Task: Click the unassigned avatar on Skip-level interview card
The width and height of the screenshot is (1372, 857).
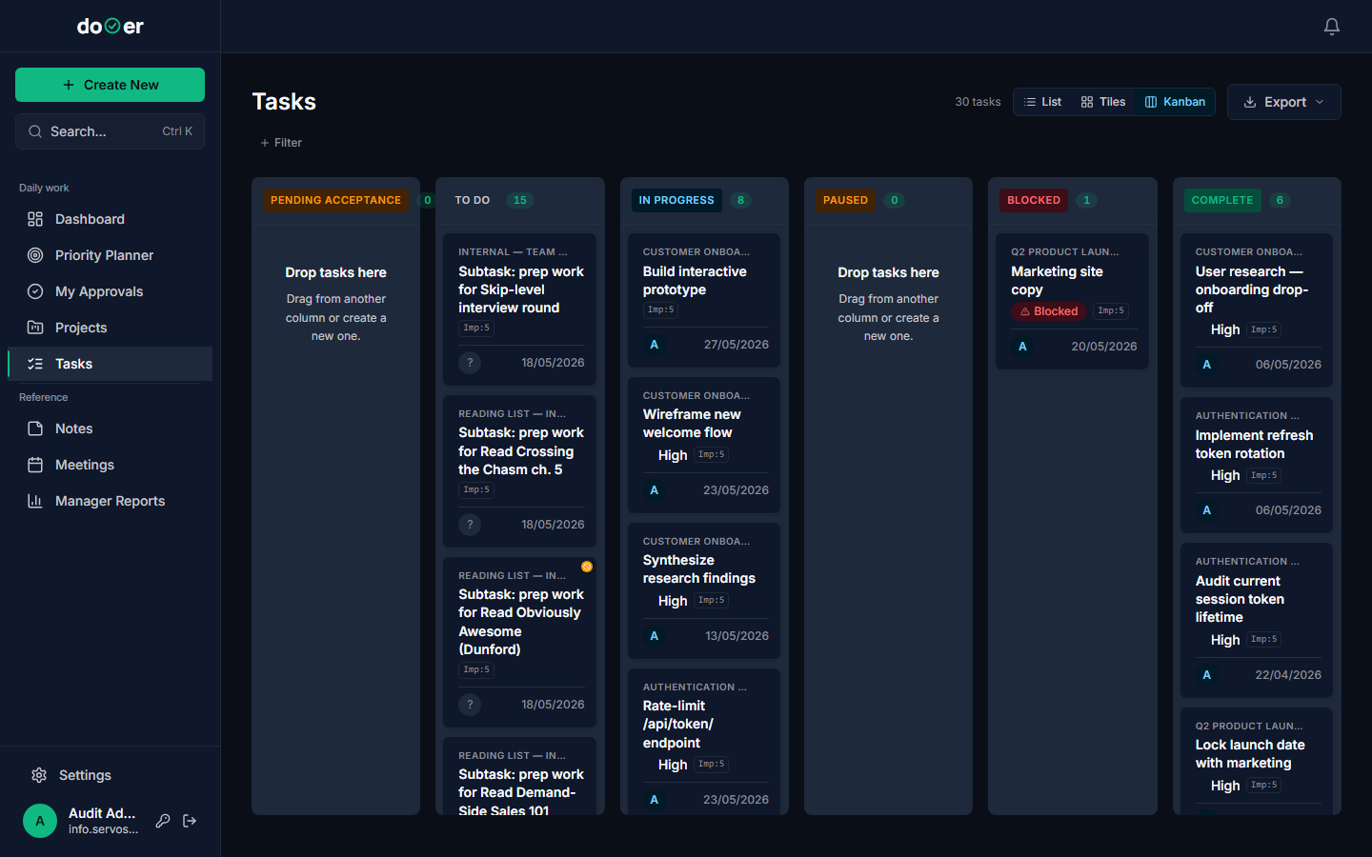Action: (470, 363)
